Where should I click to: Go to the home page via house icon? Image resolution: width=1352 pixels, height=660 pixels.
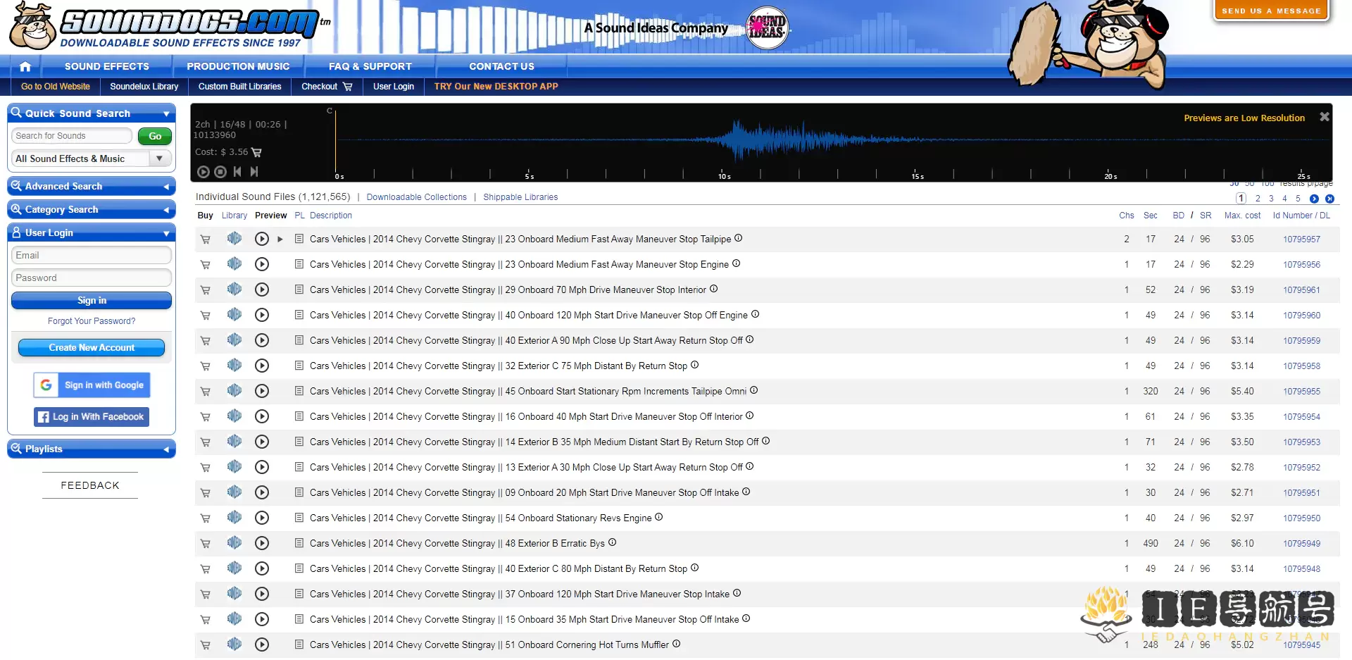point(25,66)
